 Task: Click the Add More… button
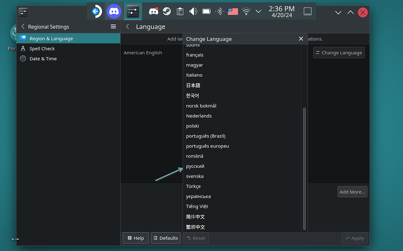(x=352, y=192)
